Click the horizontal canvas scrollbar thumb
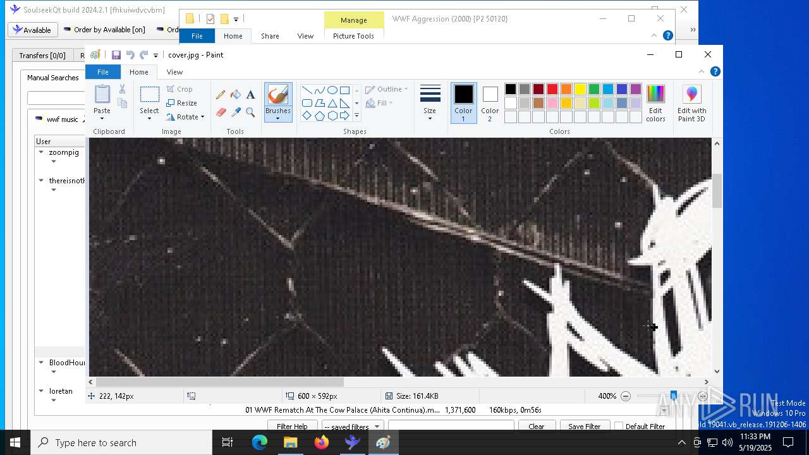Screen dimensions: 809x455 click(x=219, y=382)
